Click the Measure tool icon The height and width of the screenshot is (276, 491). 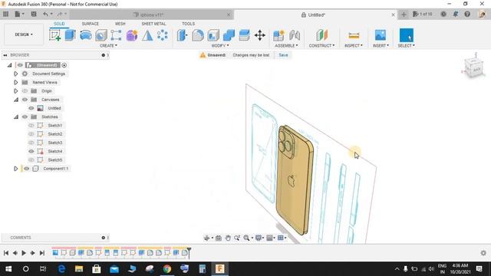tap(354, 35)
